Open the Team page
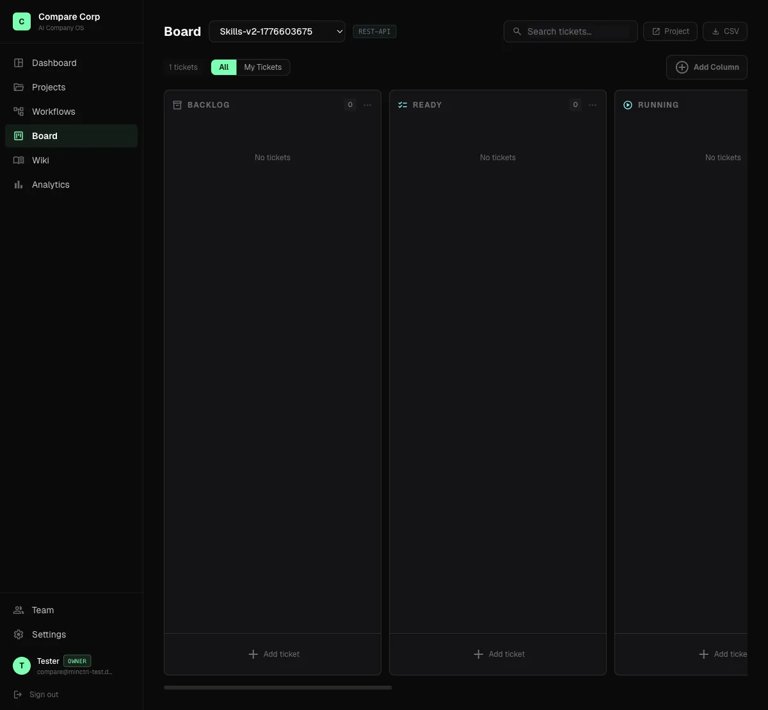This screenshot has width=768, height=710. point(71,610)
